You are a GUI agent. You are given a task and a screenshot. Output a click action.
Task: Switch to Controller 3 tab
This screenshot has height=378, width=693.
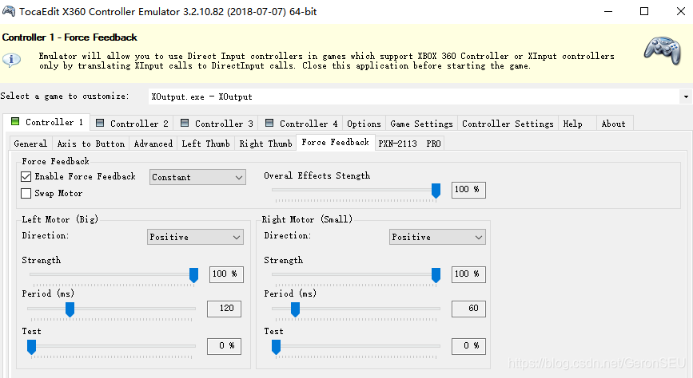click(217, 124)
